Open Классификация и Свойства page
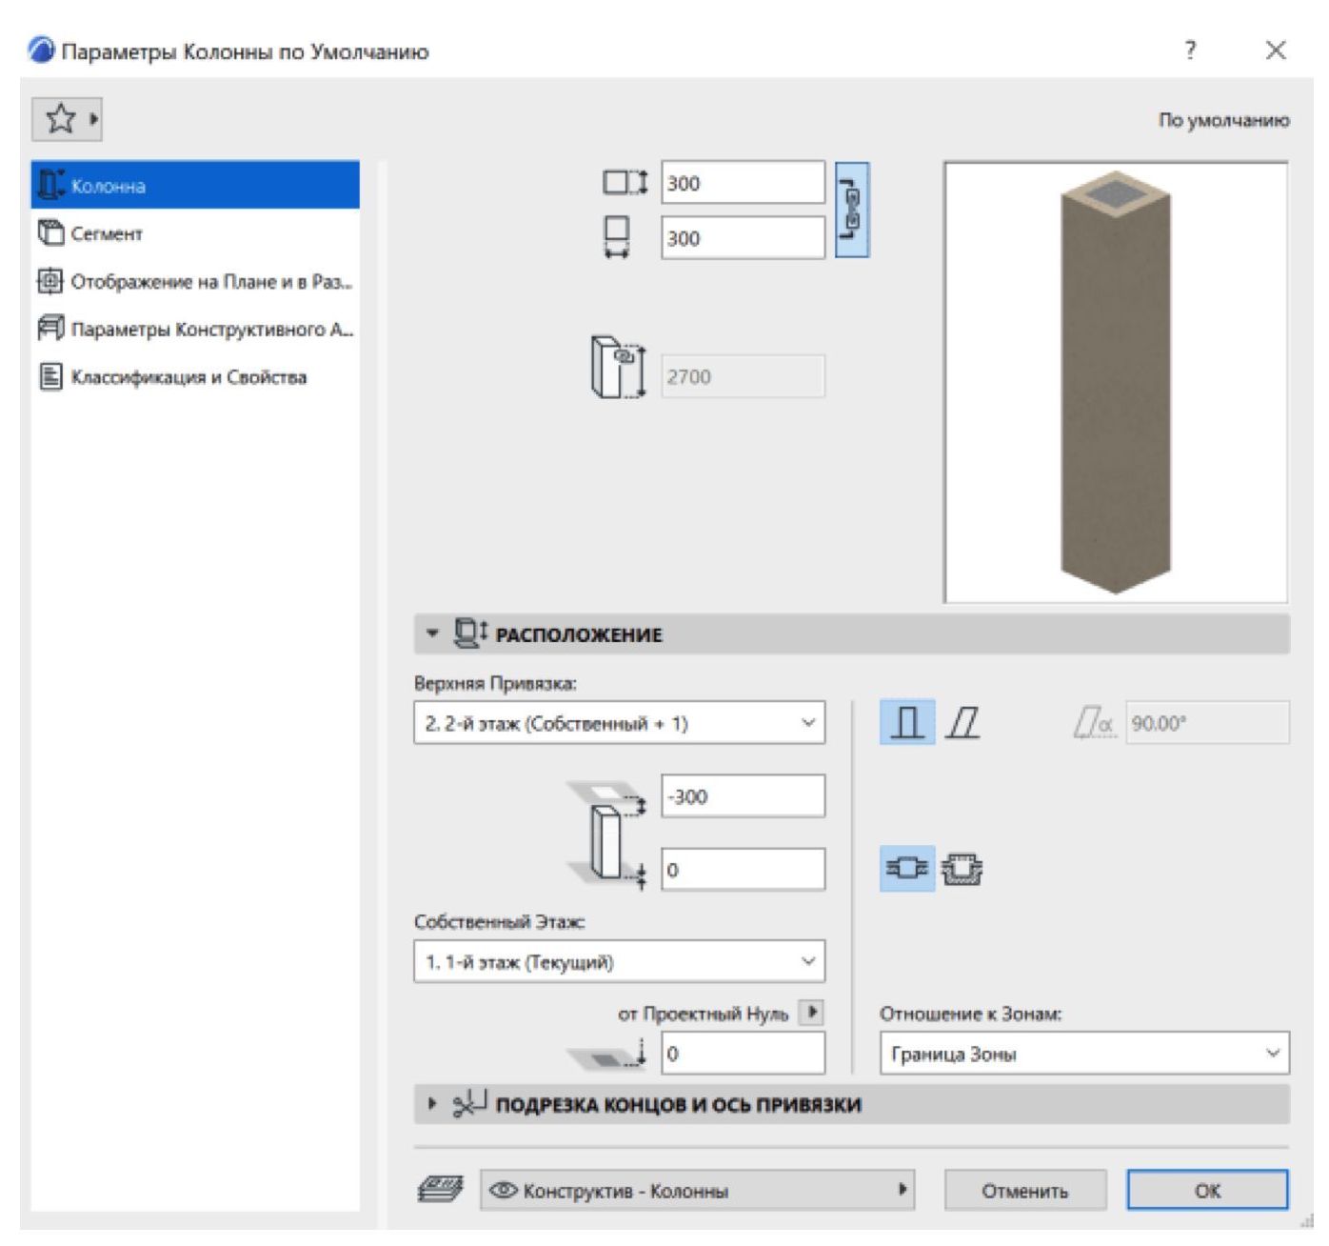 tap(188, 377)
